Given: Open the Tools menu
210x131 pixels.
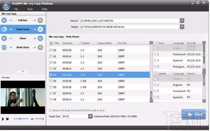Looking at the screenshot, I should pos(30,9).
